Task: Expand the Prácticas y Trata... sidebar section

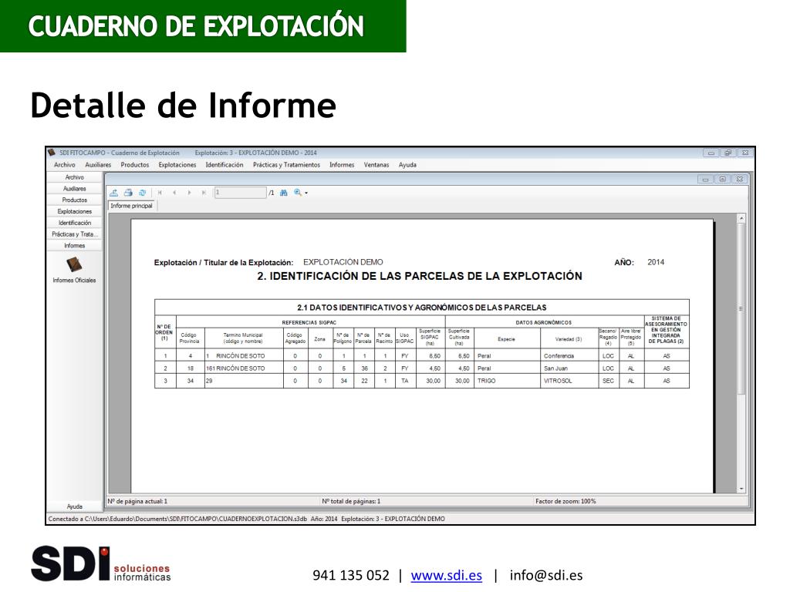Action: (x=75, y=234)
